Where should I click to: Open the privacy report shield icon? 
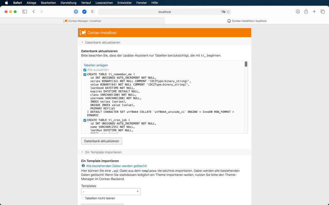point(93,12)
